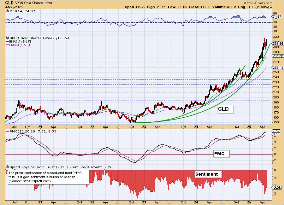Click the 'Close 306.86' value in header
The height and width of the screenshot is (205, 284).
point(199,7)
